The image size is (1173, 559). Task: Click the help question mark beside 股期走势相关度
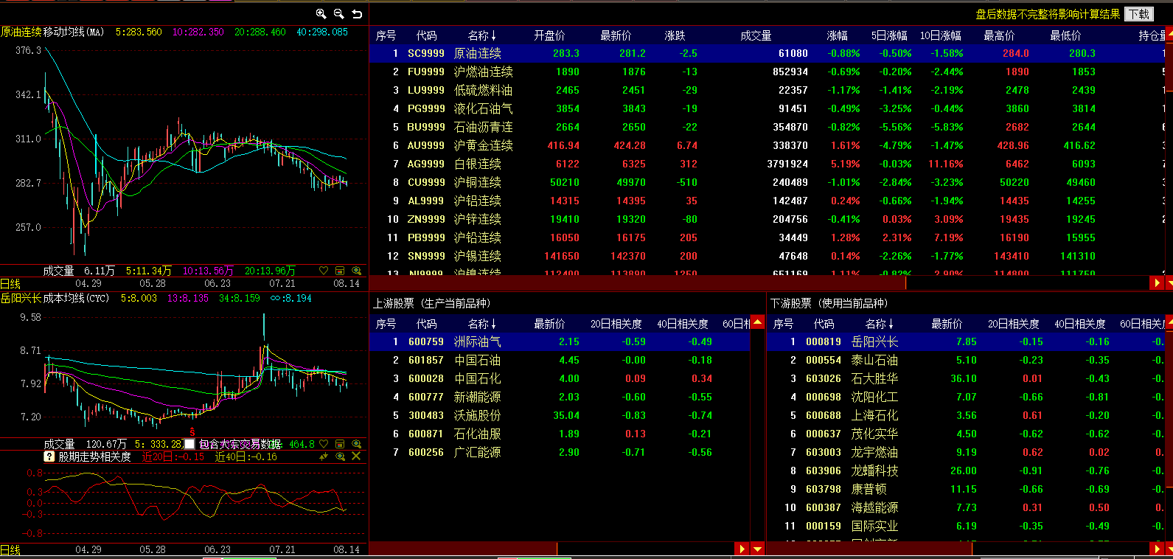(49, 456)
